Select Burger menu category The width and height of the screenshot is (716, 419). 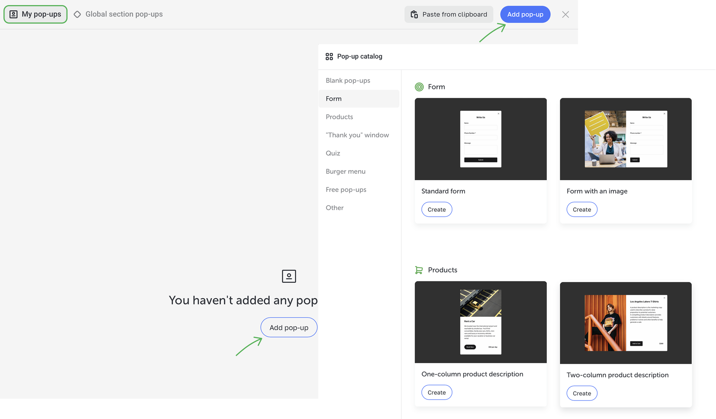point(345,171)
